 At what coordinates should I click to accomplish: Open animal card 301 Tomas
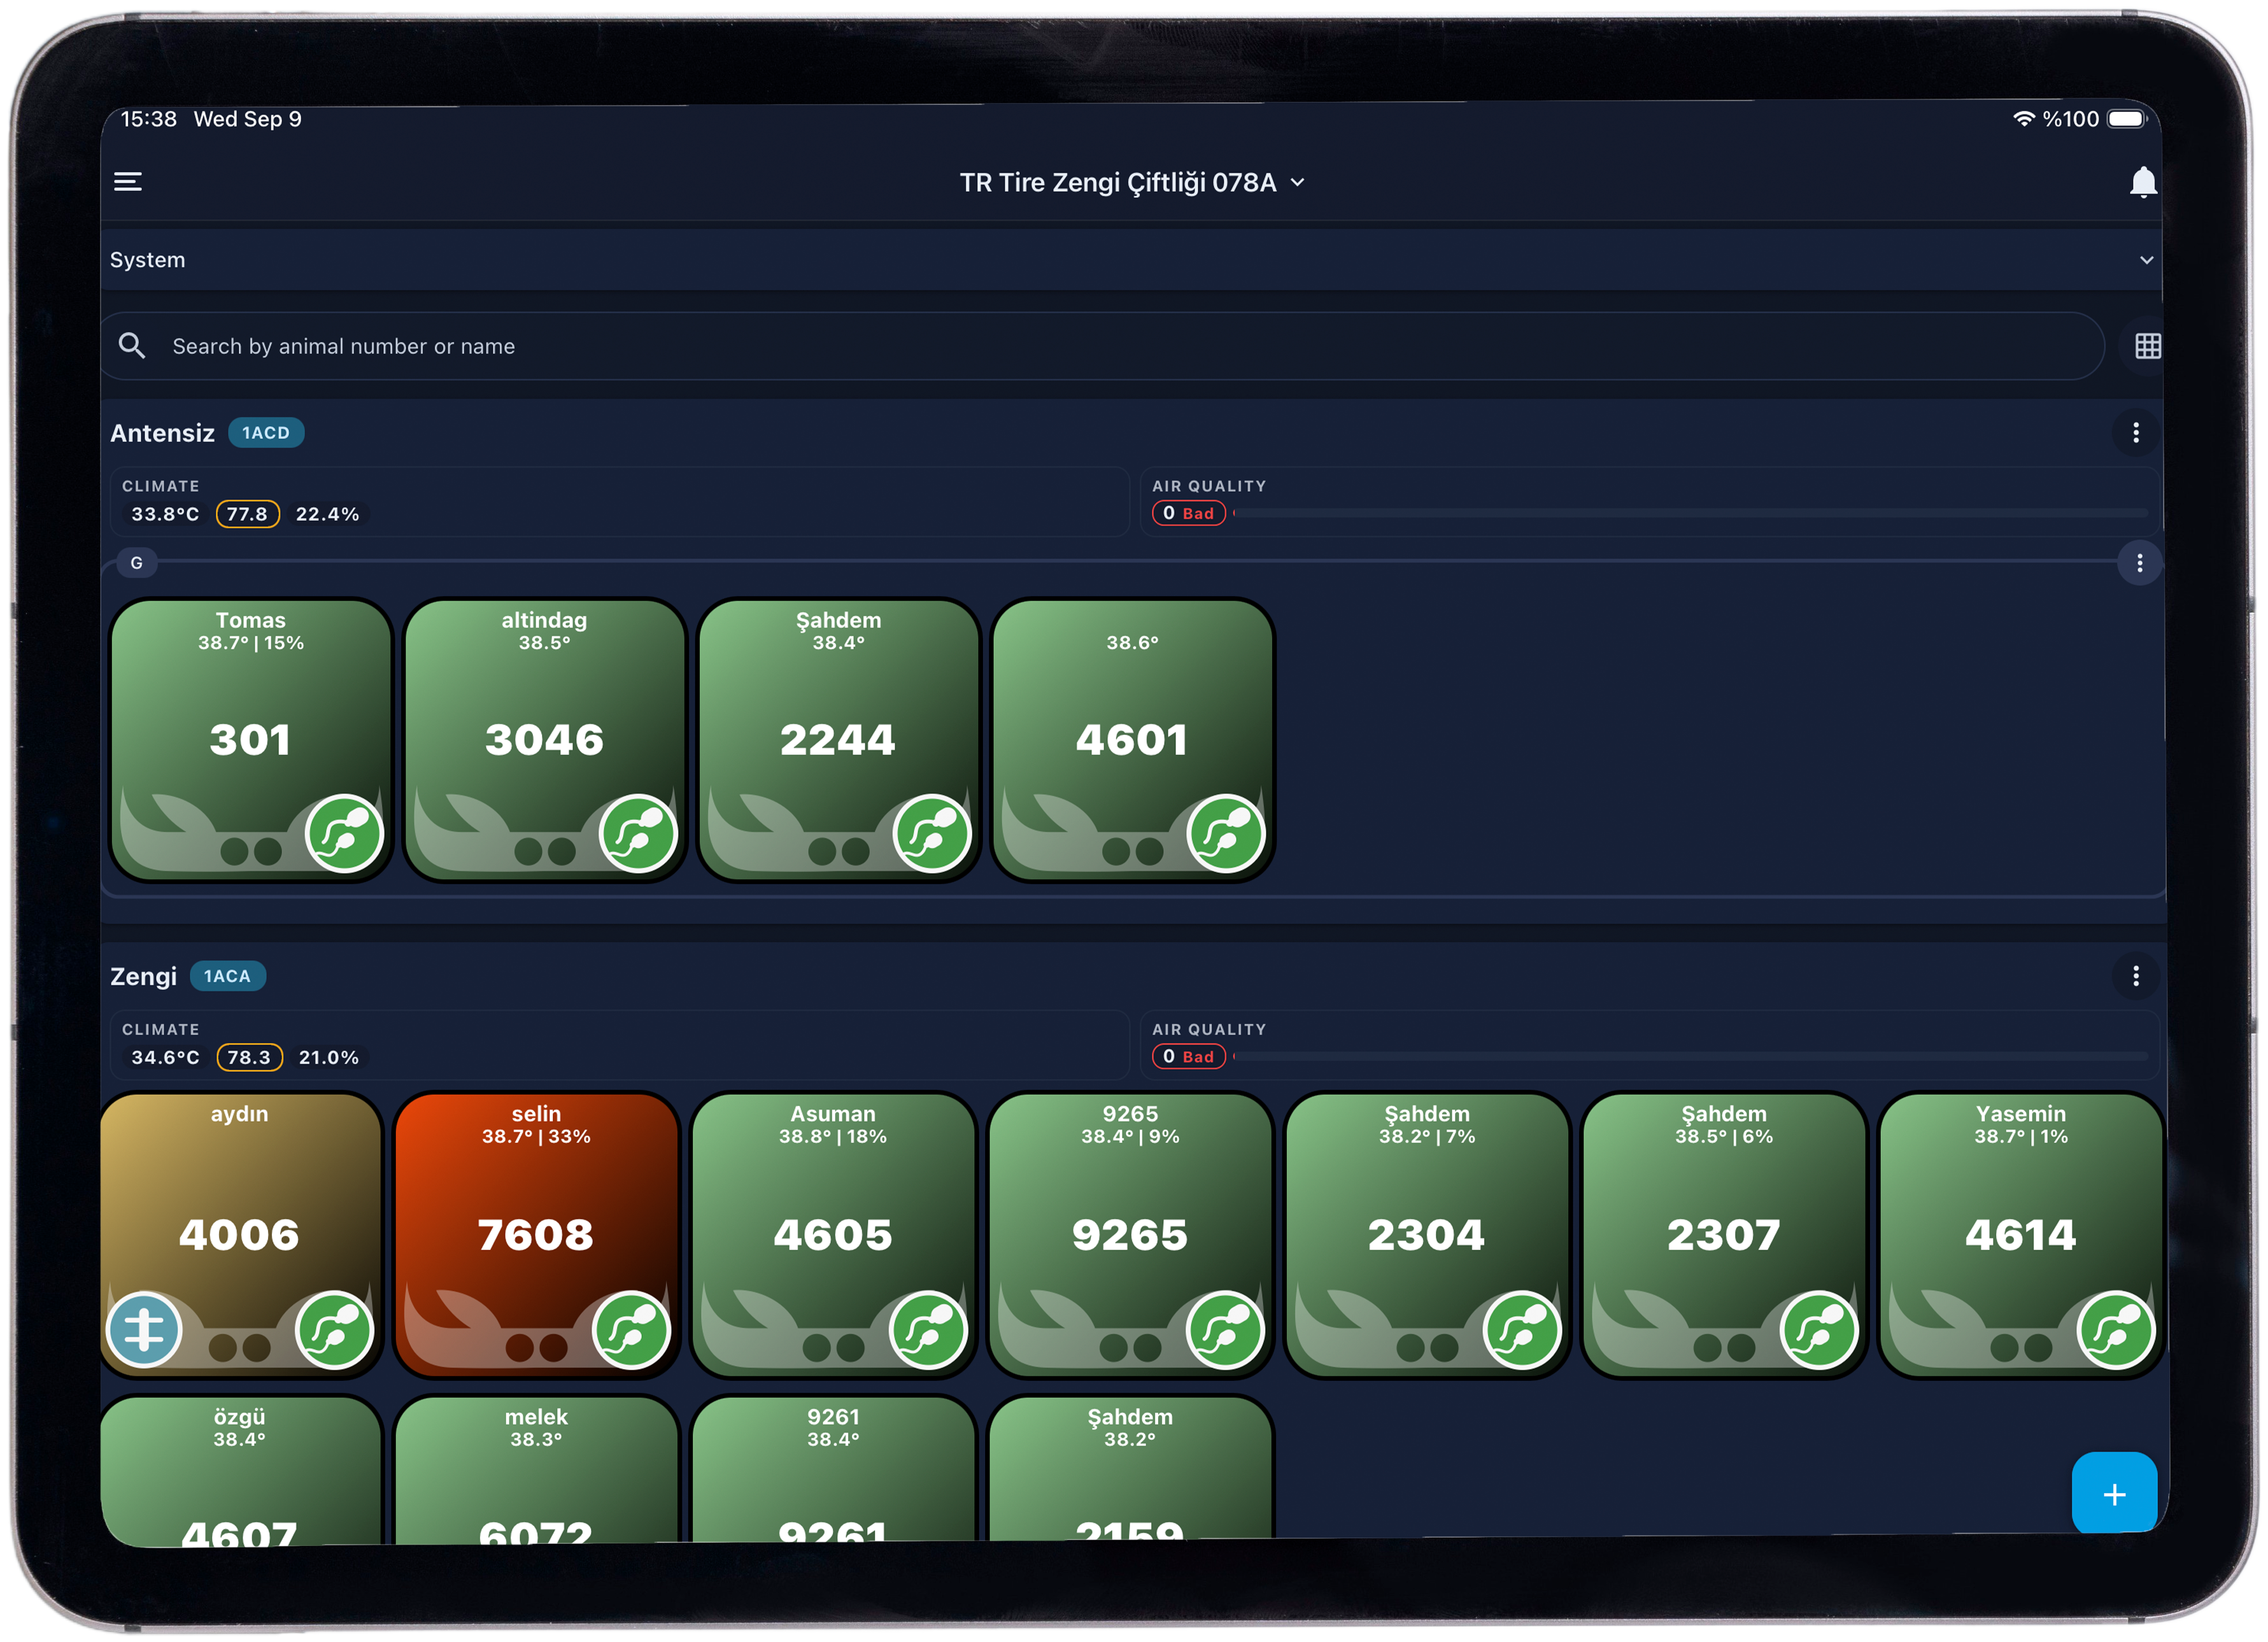coord(251,740)
